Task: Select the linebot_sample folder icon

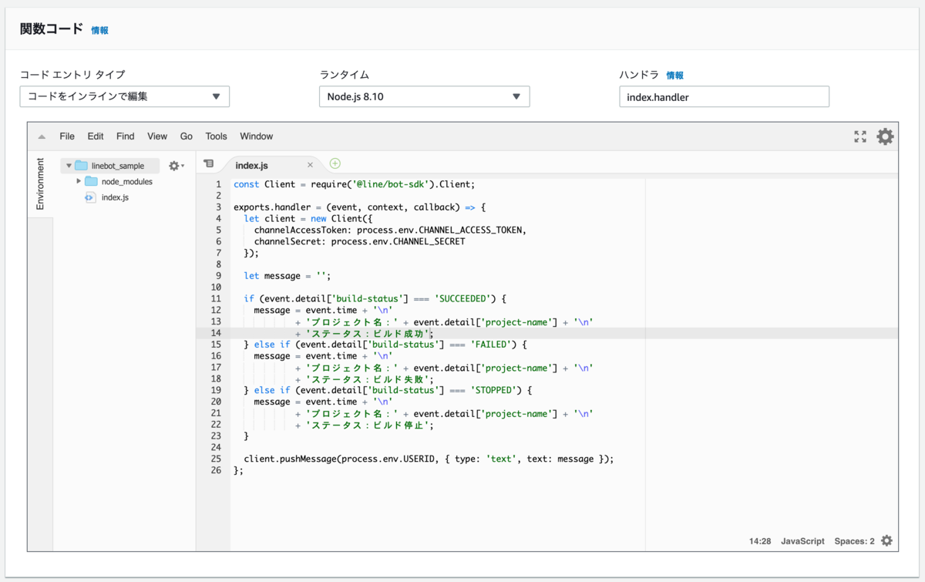Action: coord(81,166)
